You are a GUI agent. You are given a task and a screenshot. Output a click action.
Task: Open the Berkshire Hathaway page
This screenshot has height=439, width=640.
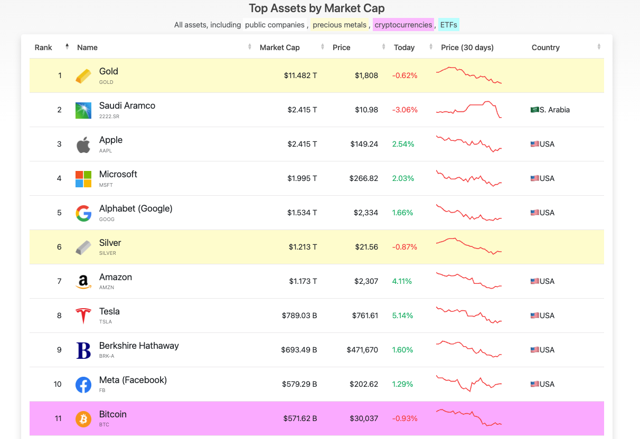(139, 346)
